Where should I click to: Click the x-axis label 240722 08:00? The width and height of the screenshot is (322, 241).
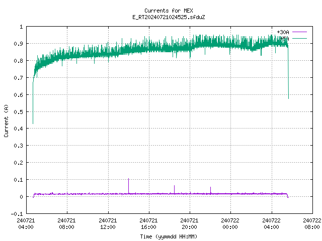312,224
